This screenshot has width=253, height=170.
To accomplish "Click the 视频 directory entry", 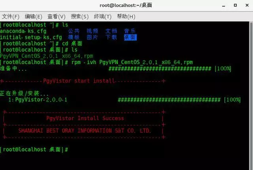I will click(93, 31).
